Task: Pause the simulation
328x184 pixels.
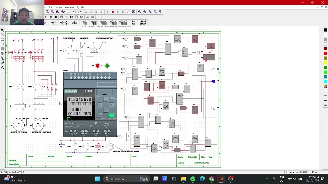Action: (x=118, y=12)
